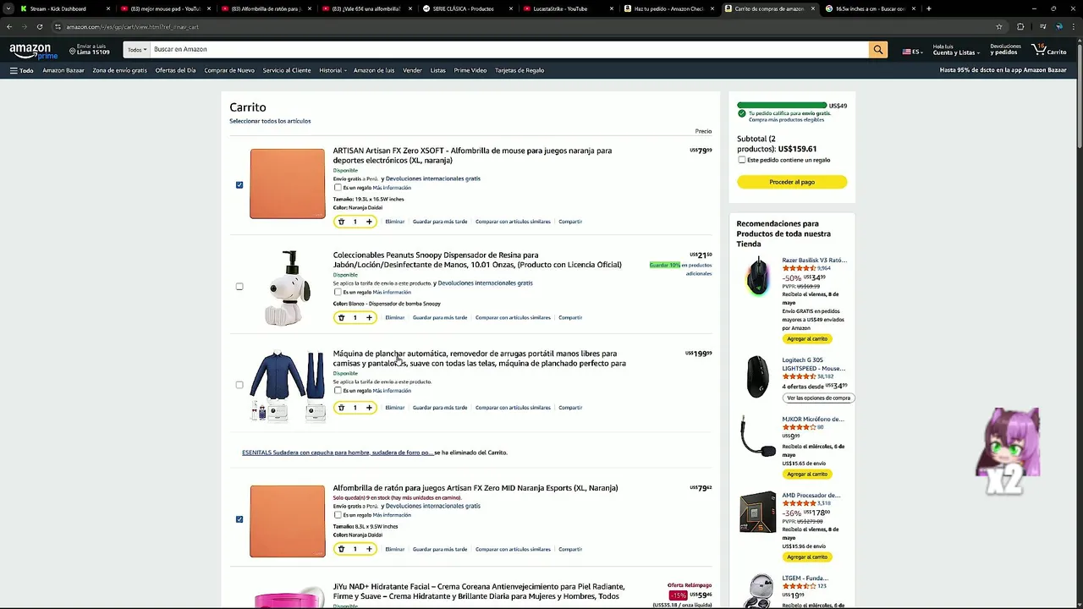
Task: Click Compartir for Artisan FX Zero MID
Action: pyautogui.click(x=570, y=549)
